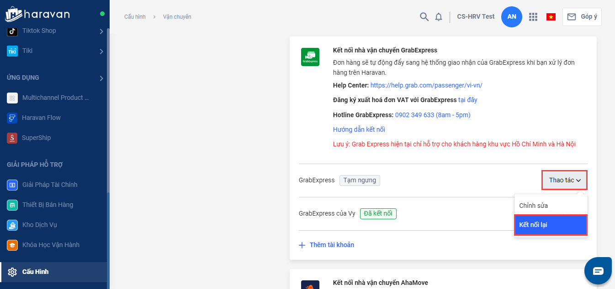Select Kết nối lại menu option
This screenshot has width=615, height=289.
tap(551, 225)
